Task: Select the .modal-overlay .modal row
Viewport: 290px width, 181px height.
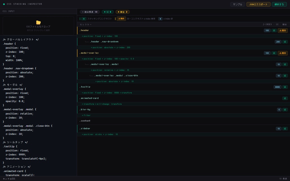Action: pyautogui.click(x=184, y=64)
